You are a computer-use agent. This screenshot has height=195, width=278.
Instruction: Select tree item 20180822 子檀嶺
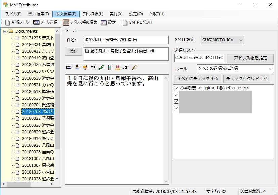pyautogui.click(x=38, y=118)
